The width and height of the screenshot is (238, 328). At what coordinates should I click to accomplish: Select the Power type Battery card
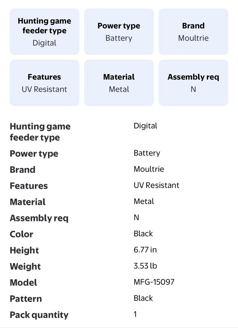click(119, 31)
